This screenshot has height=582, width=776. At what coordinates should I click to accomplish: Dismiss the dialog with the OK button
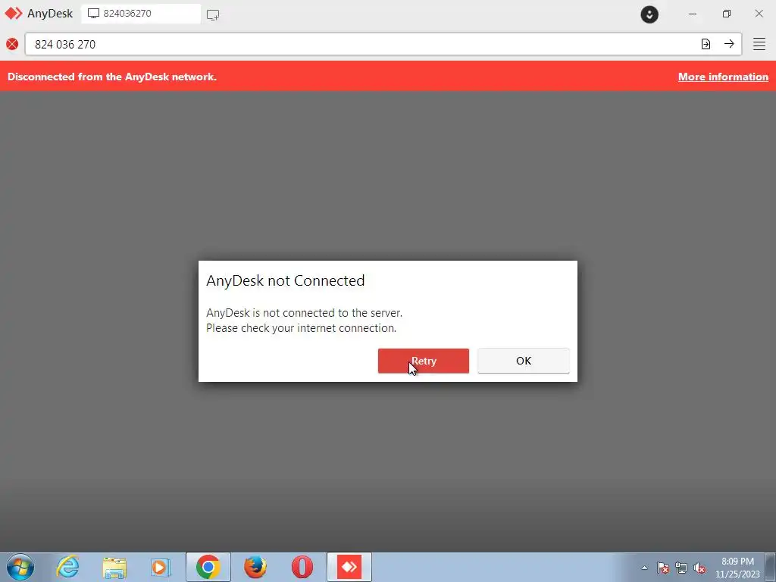(x=523, y=361)
